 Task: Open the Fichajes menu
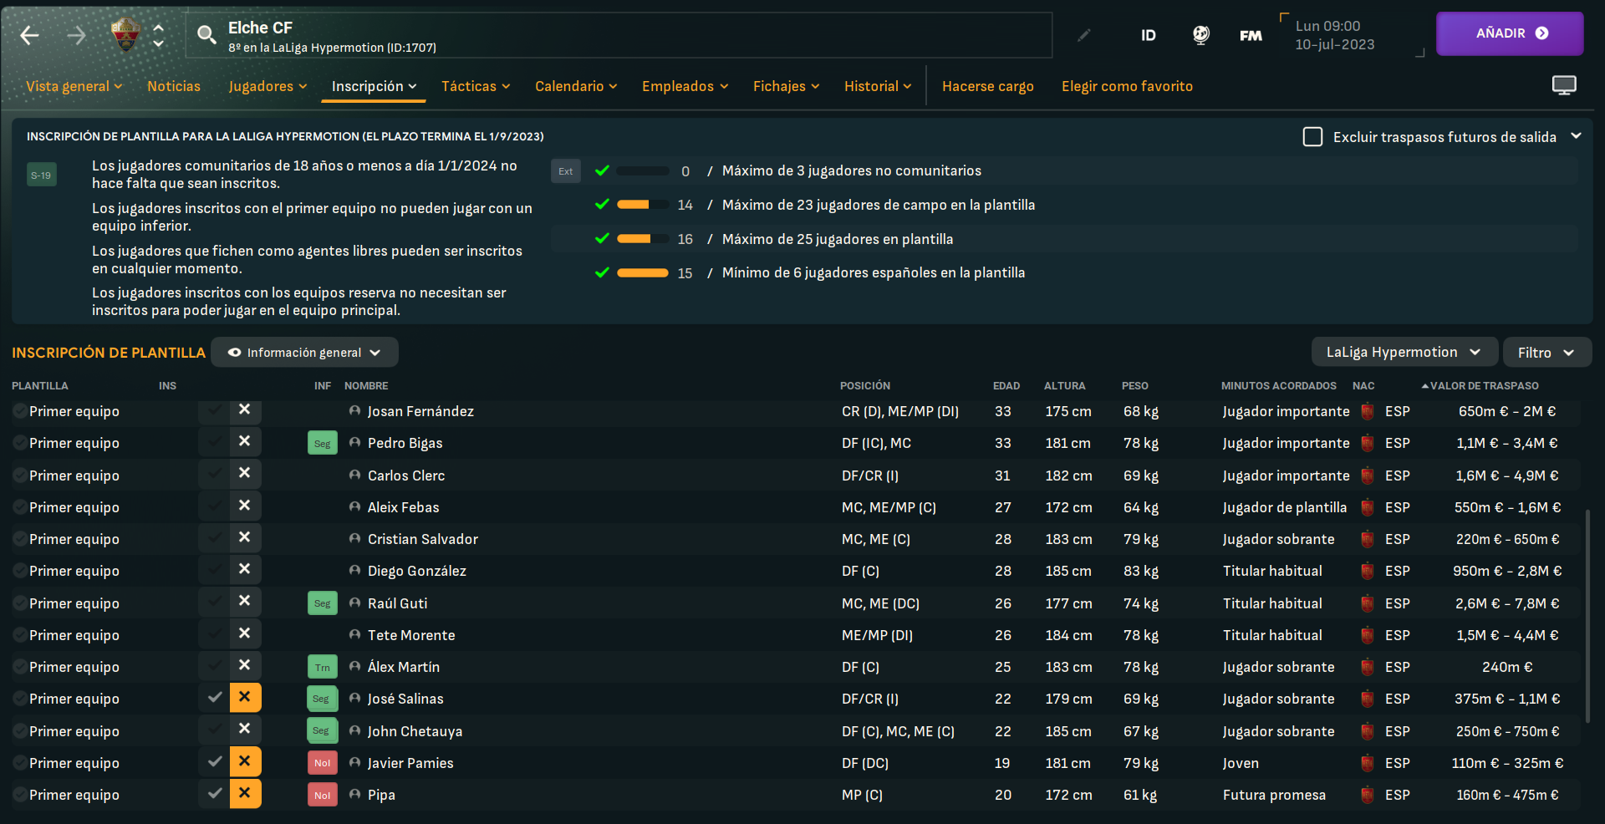click(787, 86)
